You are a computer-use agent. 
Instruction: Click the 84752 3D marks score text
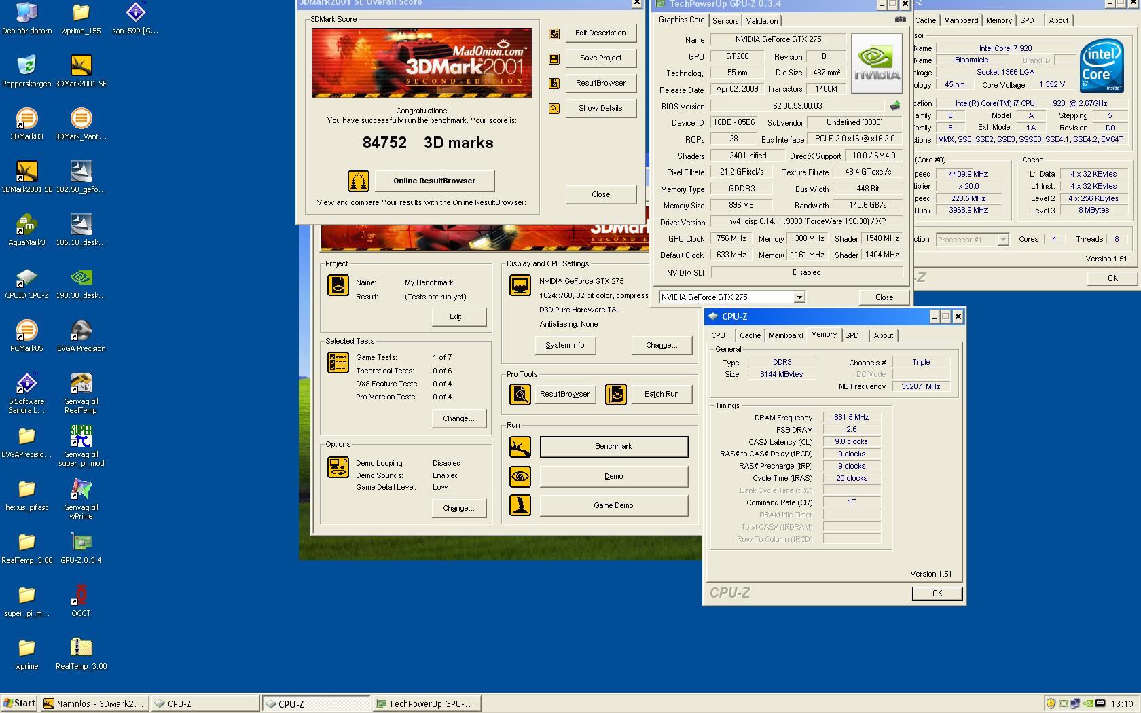[x=428, y=143]
